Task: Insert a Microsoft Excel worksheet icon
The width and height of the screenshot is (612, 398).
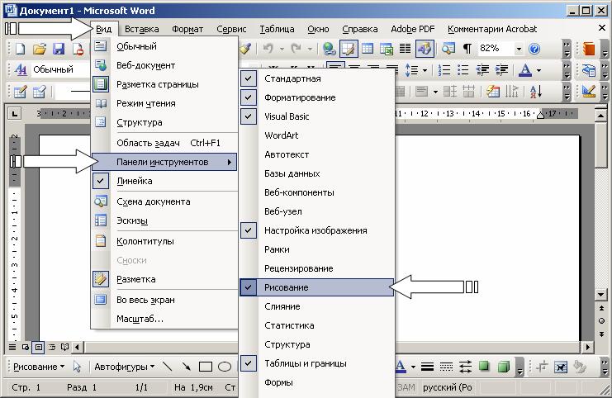Action: pyautogui.click(x=386, y=49)
